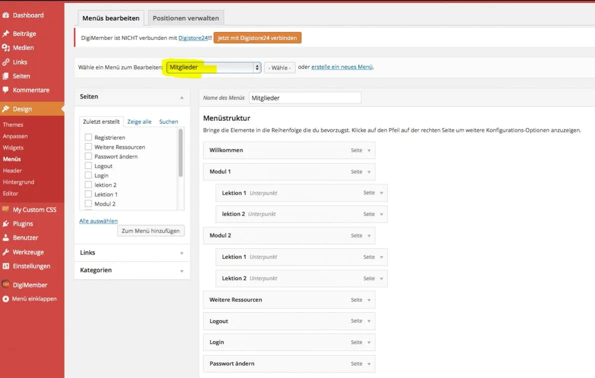Click the My Custom CSS icon

coord(5,209)
